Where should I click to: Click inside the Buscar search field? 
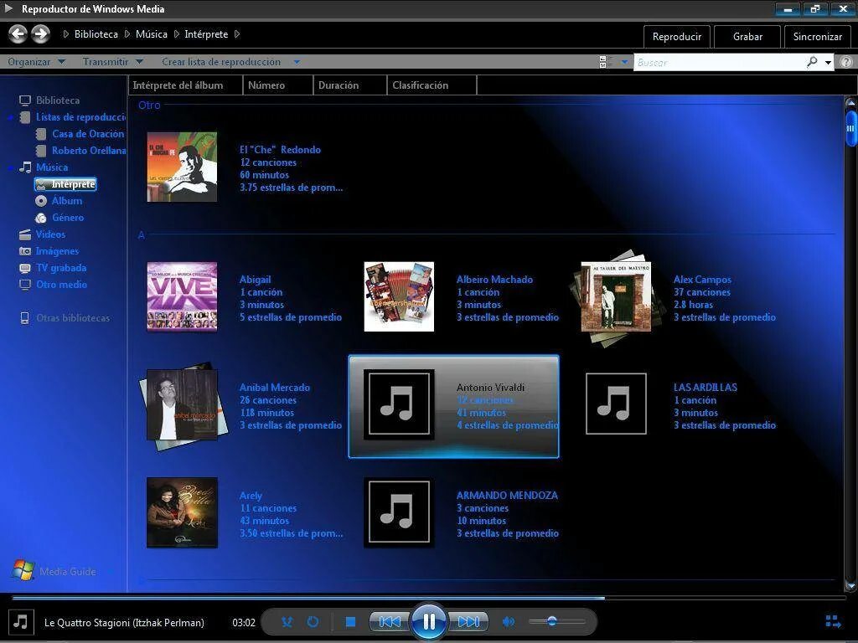pyautogui.click(x=720, y=62)
